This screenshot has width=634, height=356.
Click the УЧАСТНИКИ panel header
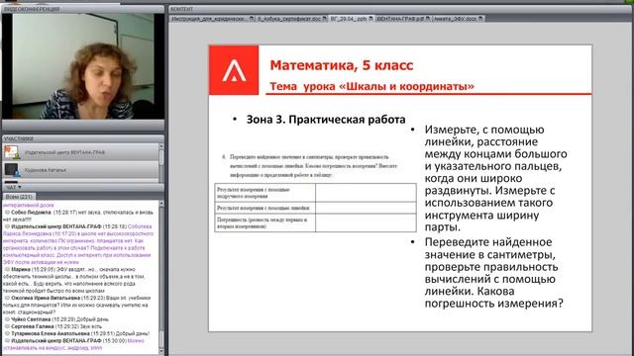pyautogui.click(x=83, y=138)
